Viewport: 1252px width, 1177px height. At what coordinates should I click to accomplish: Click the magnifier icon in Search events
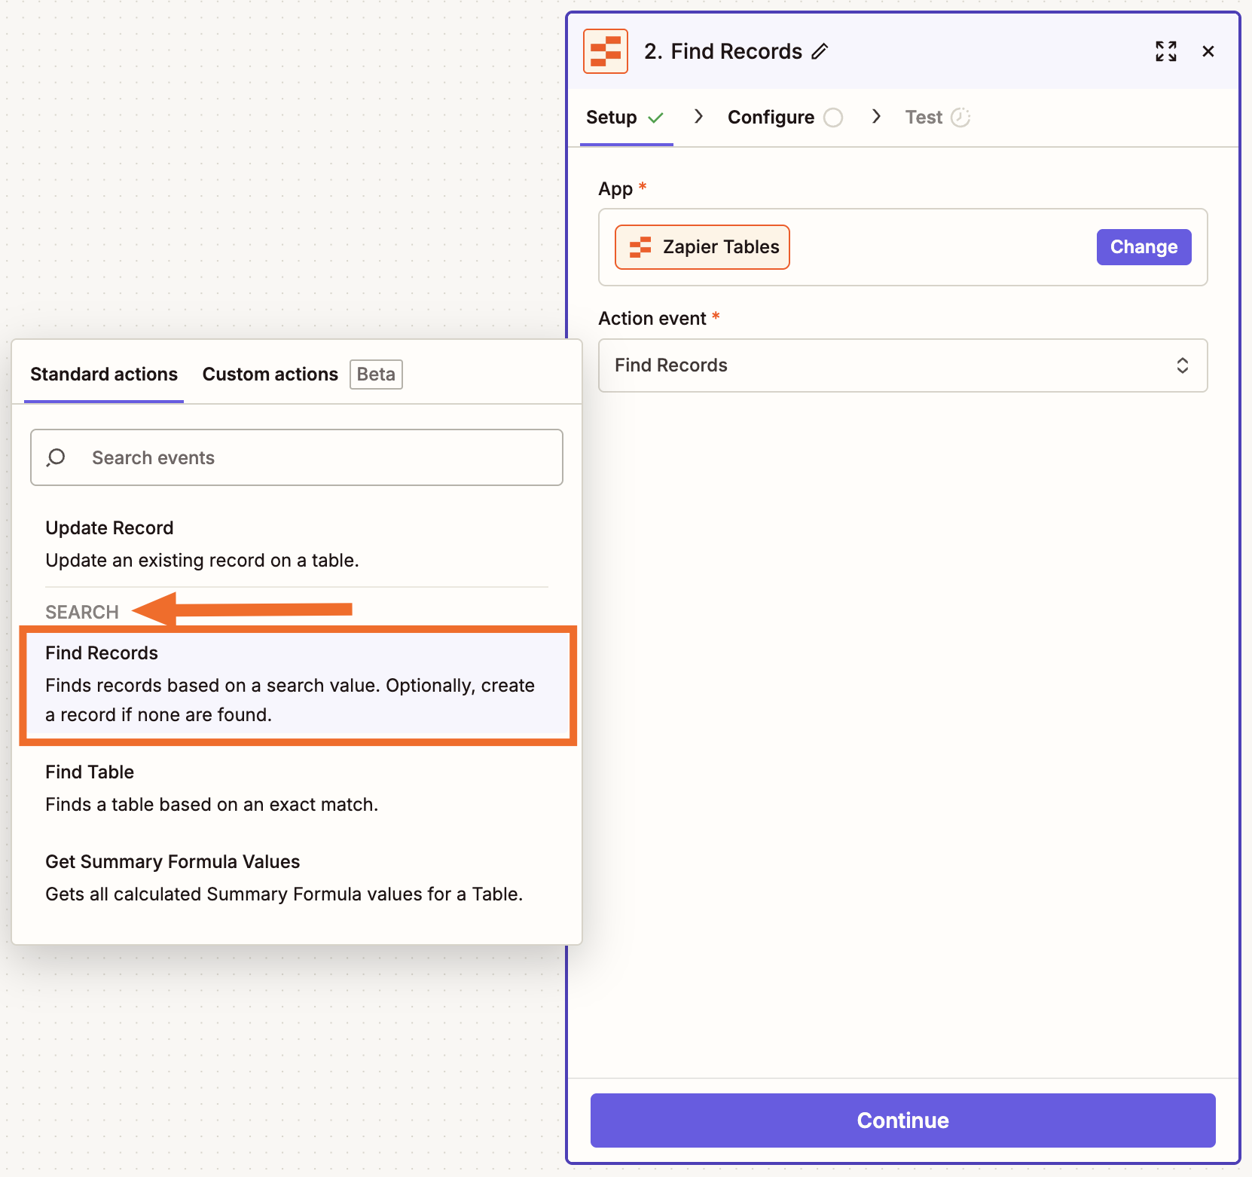56,457
